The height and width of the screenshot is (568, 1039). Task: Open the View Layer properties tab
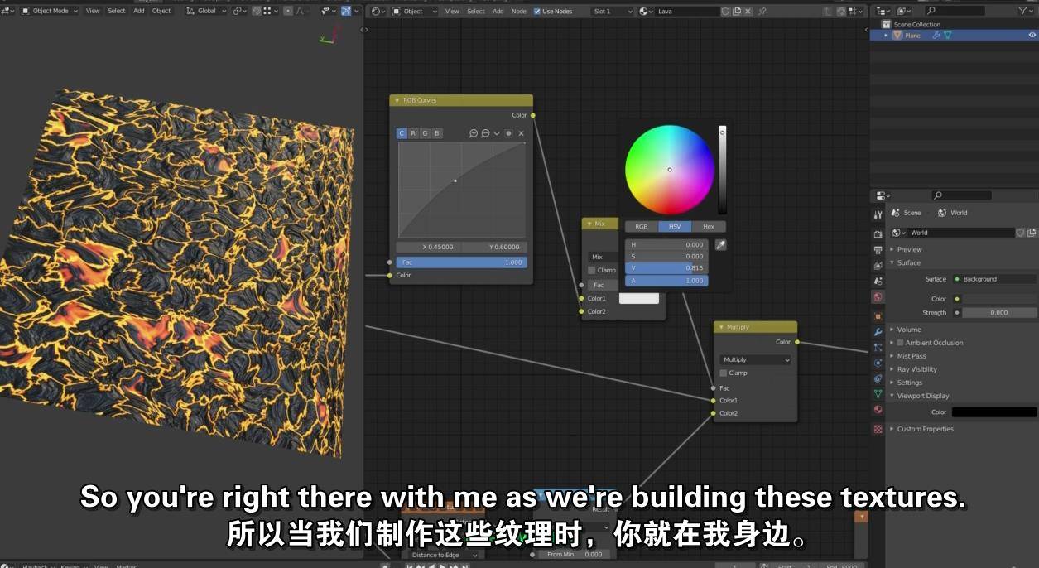(878, 266)
